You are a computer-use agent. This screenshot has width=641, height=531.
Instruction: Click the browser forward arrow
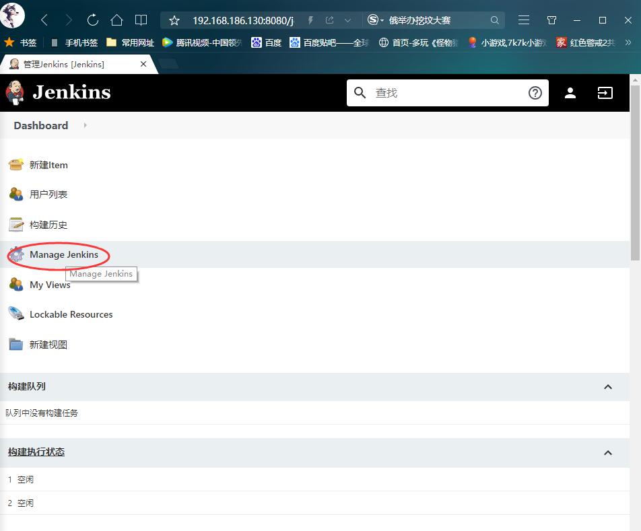(69, 20)
